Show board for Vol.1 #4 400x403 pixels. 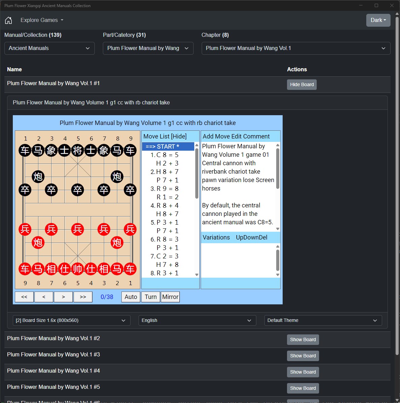303,372
